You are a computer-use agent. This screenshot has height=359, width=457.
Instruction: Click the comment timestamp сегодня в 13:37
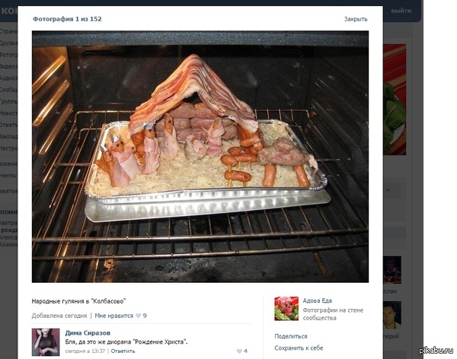(86, 351)
